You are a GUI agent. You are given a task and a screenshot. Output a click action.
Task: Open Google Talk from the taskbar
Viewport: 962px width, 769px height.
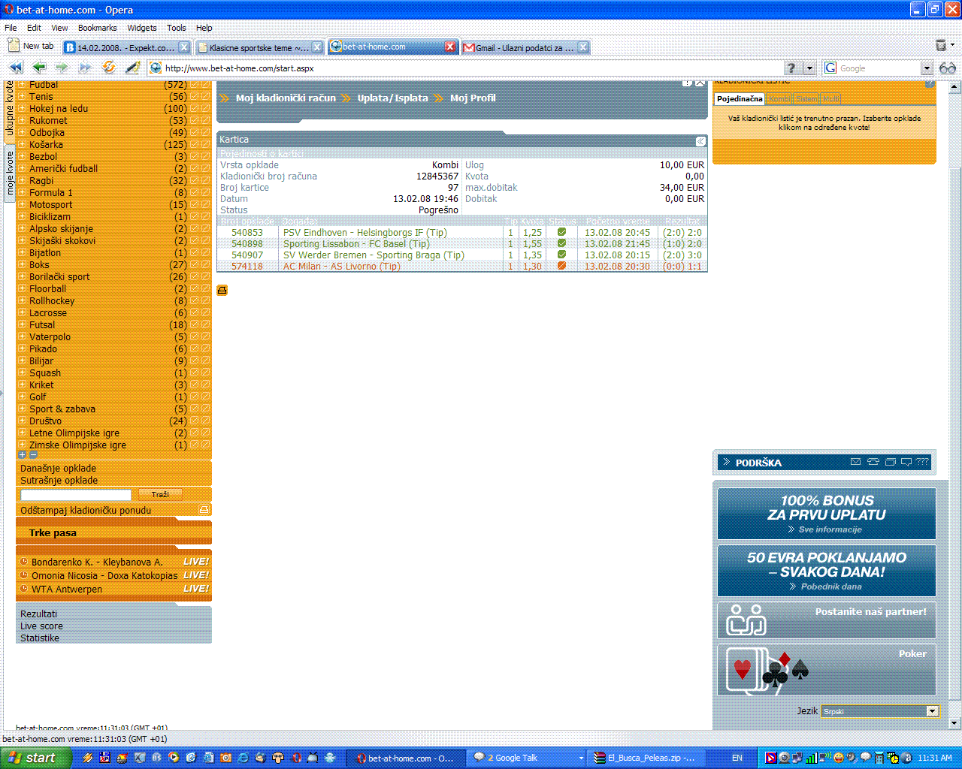[527, 758]
